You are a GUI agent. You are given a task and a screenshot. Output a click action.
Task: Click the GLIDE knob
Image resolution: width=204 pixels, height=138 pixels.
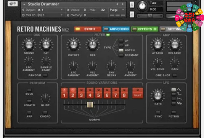(45, 98)
